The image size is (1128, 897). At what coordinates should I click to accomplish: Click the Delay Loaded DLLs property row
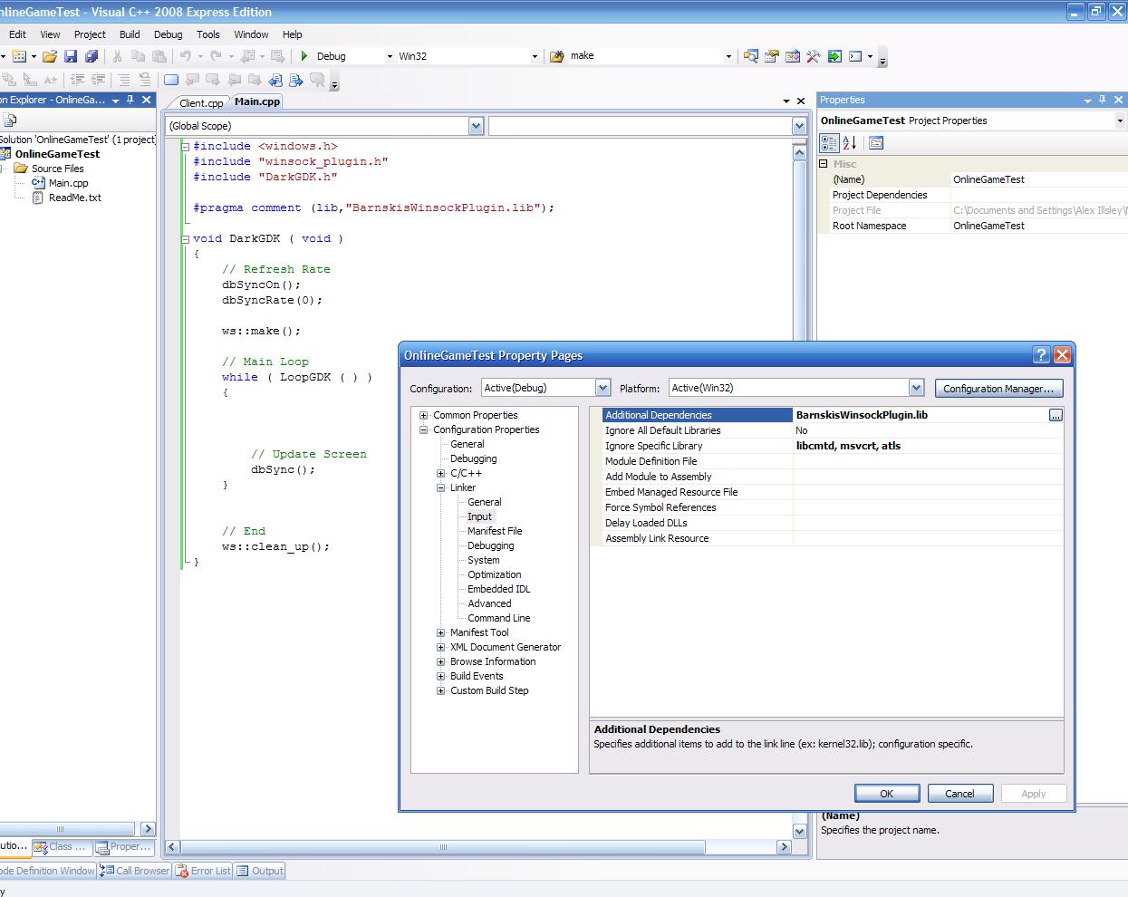833,523
